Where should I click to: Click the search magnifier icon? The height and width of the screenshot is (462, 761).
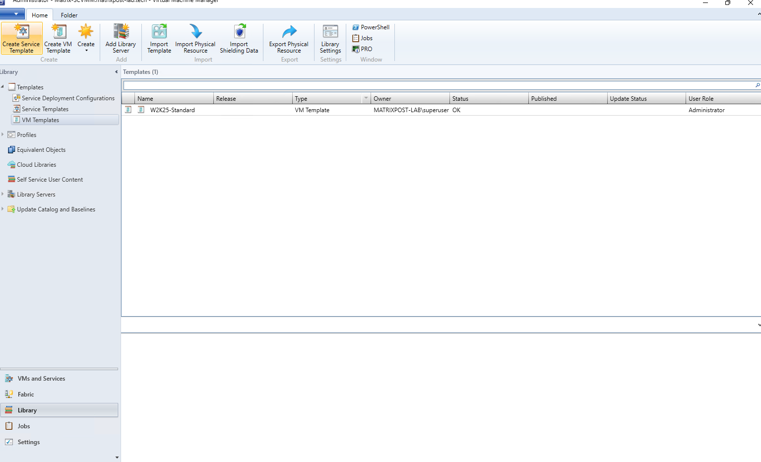(758, 85)
